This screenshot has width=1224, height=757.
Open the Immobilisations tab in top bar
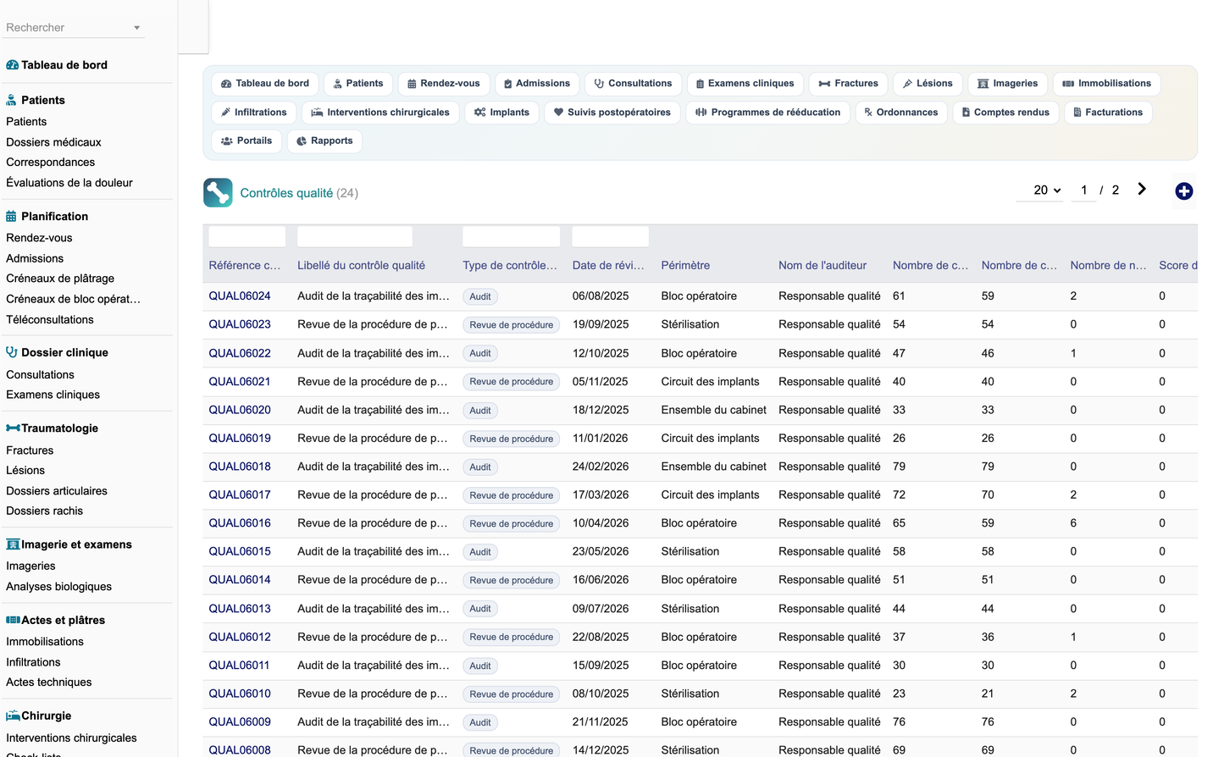tap(1106, 84)
